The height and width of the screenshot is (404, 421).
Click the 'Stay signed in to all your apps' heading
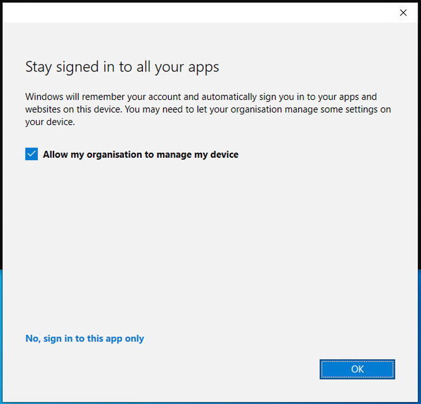click(122, 67)
